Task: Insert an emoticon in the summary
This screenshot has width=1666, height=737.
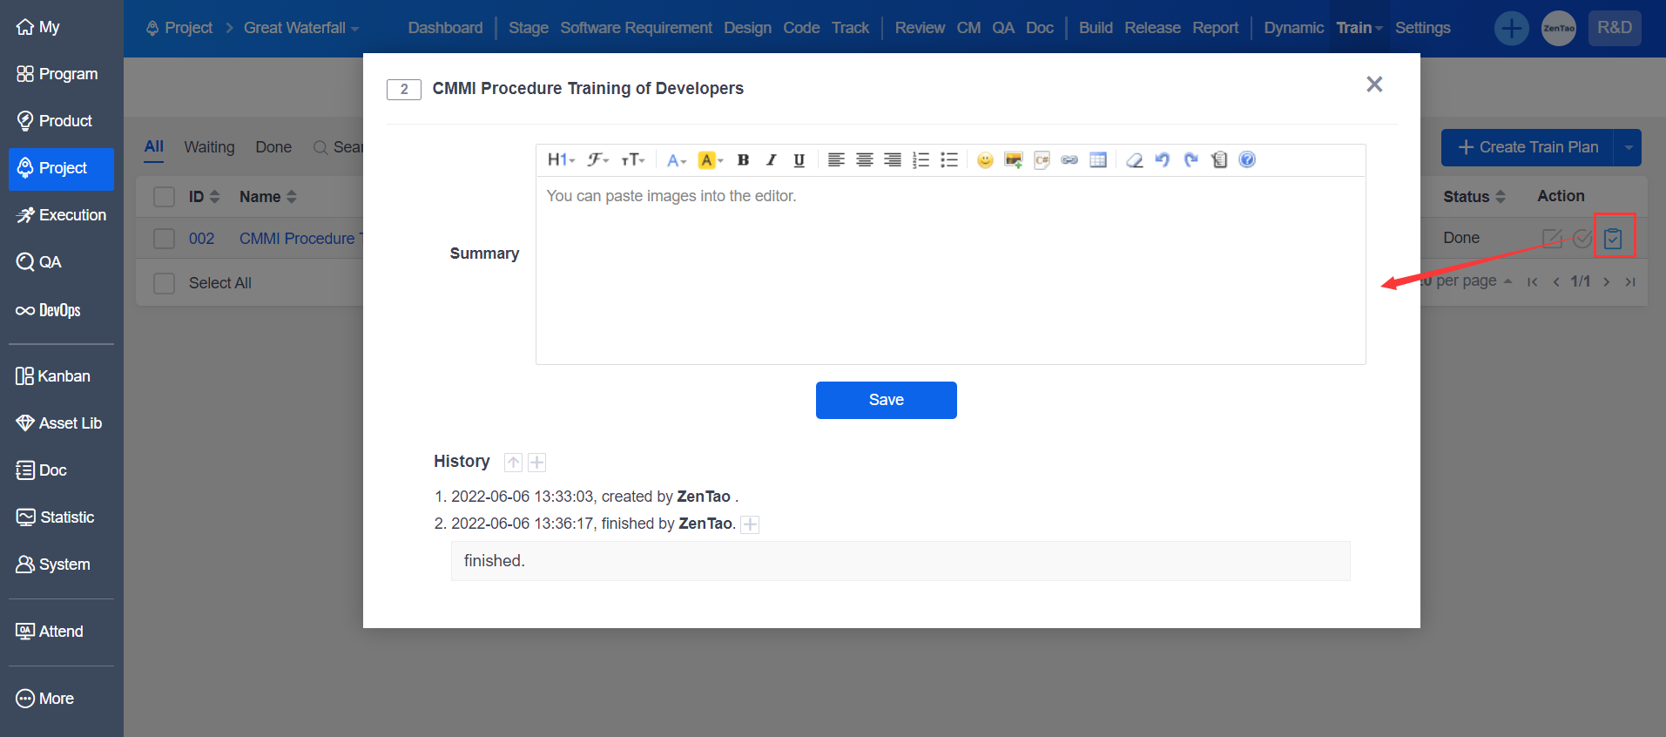Action: tap(985, 159)
